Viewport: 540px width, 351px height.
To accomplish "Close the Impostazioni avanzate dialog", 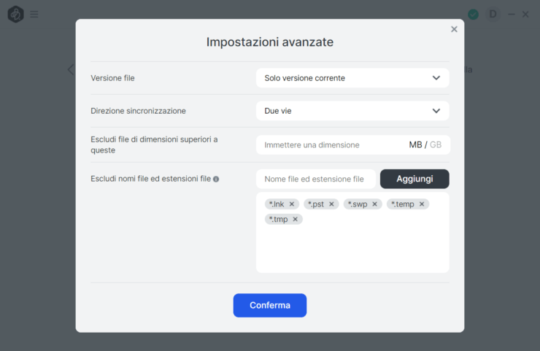I will [x=454, y=29].
